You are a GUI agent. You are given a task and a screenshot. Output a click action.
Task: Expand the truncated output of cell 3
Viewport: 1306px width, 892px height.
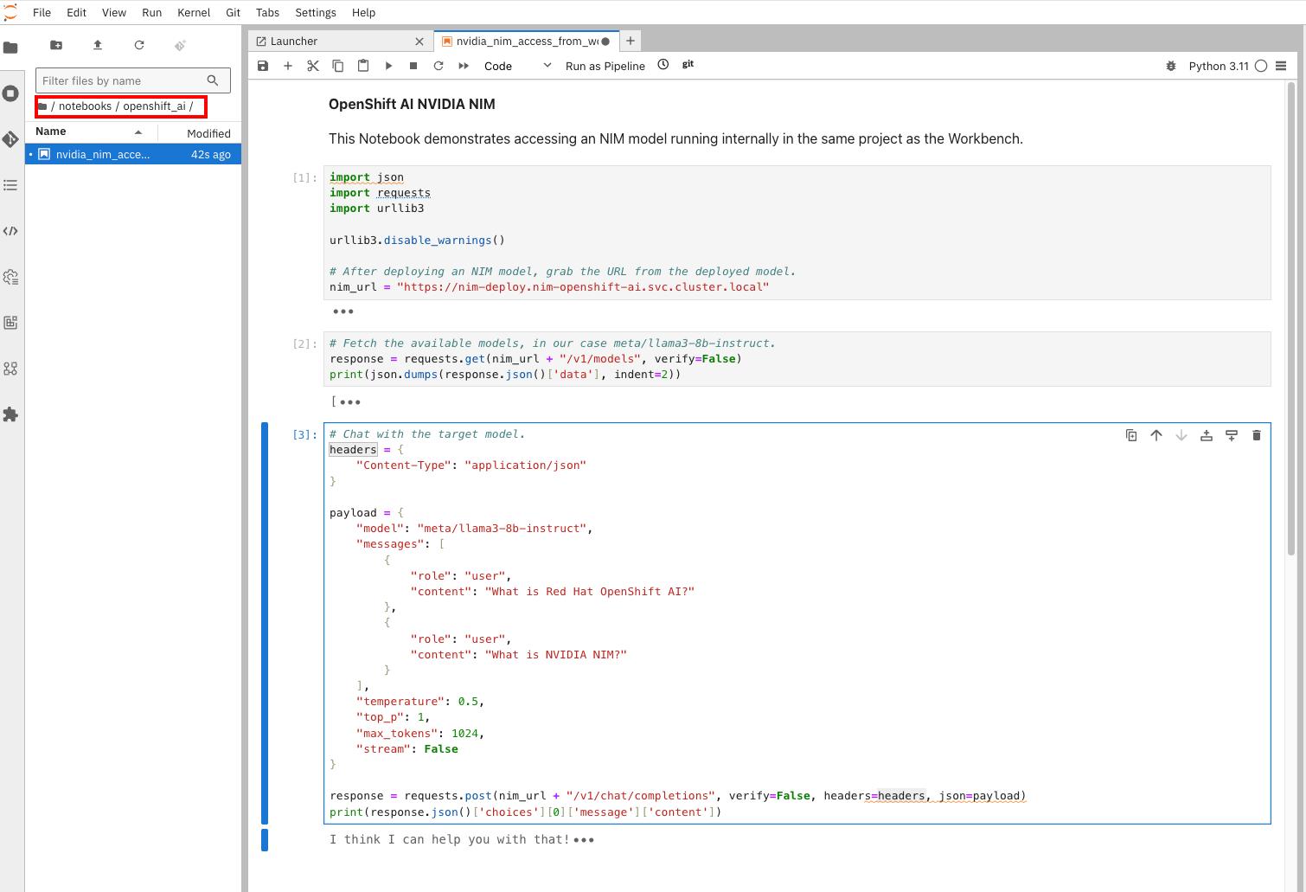coord(584,840)
